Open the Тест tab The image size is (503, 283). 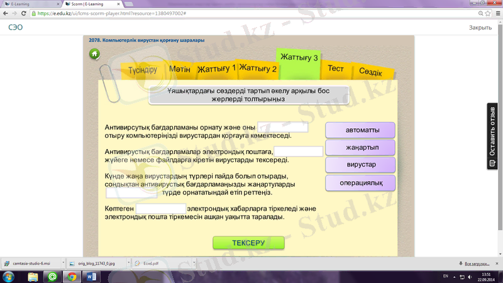[335, 68]
